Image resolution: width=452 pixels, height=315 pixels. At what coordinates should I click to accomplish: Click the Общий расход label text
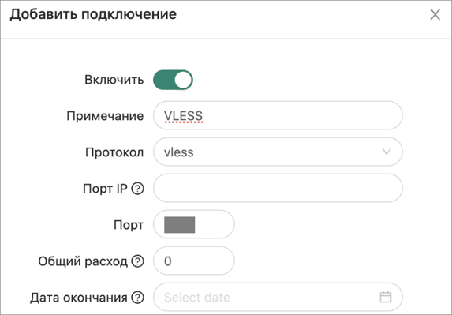click(83, 261)
